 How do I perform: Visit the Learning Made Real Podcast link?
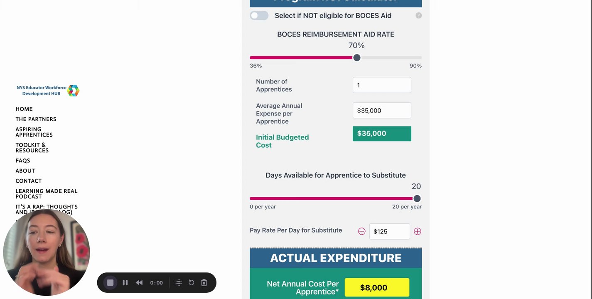[x=47, y=194]
